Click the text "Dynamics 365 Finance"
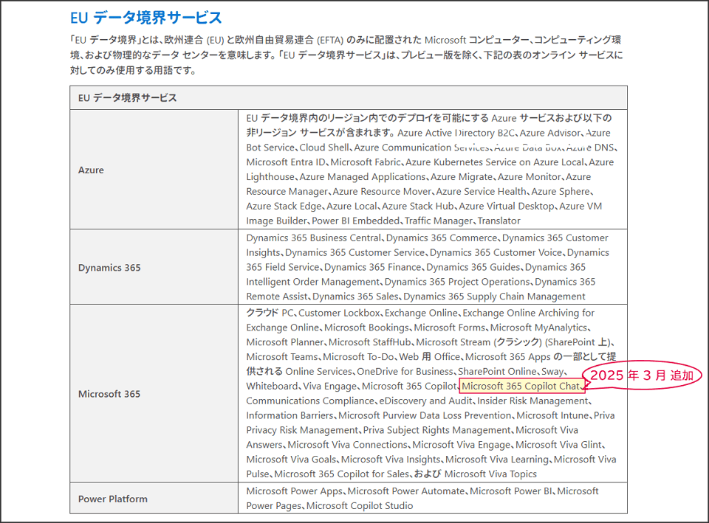Image resolution: width=709 pixels, height=523 pixels. (x=373, y=267)
